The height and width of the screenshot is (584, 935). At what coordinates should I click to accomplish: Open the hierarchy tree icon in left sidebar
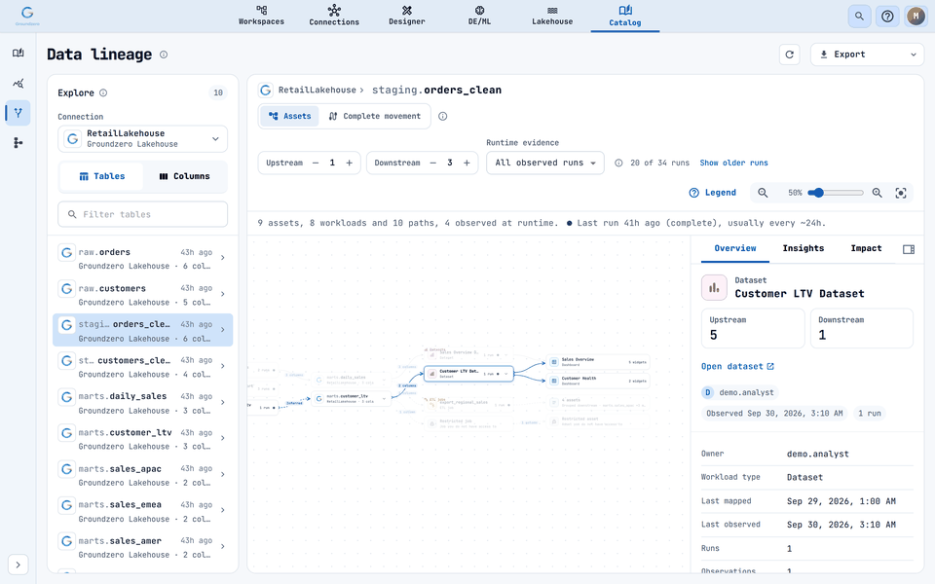tap(18, 142)
